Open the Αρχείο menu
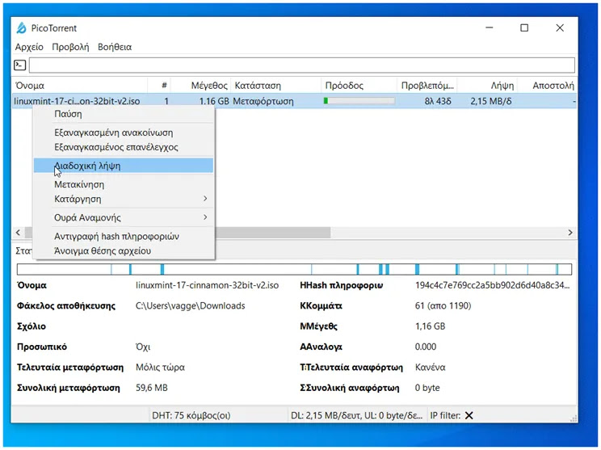This screenshot has width=601, height=450. click(29, 47)
